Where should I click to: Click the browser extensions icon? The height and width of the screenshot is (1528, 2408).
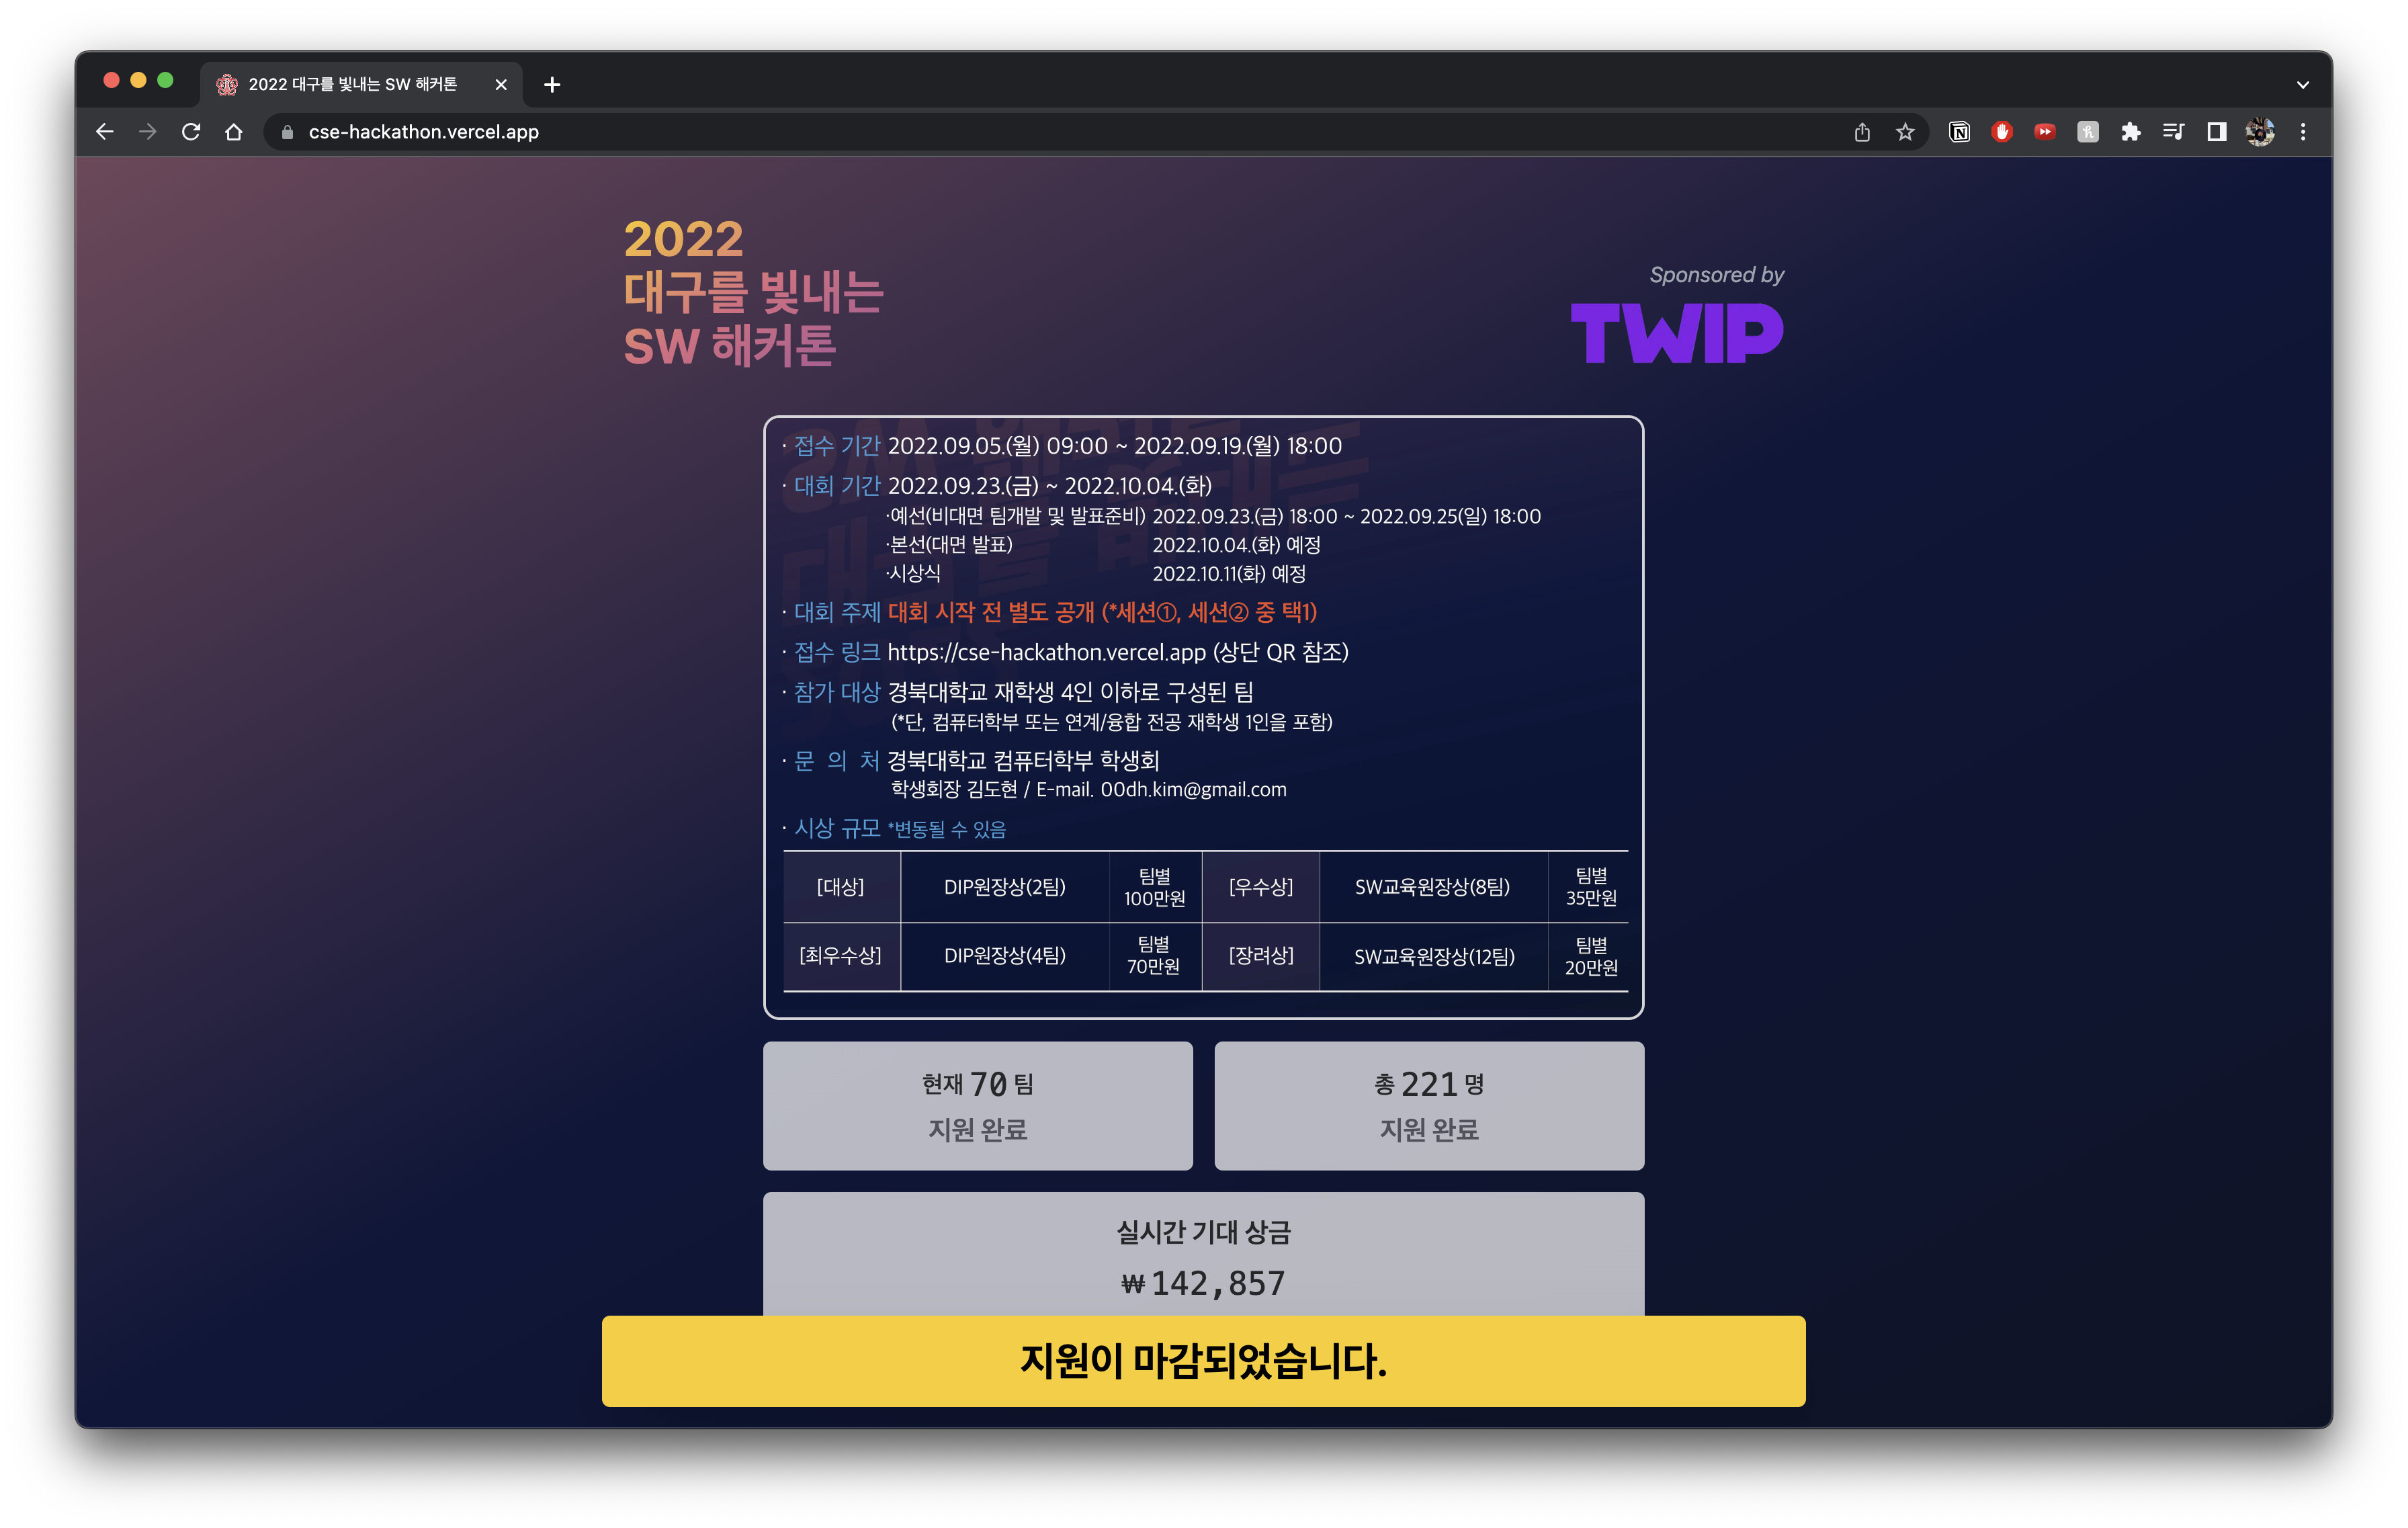click(2131, 132)
